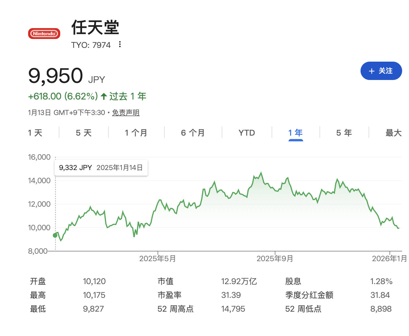Select the 最大 maximum range tab
409x336 pixels.
[393, 133]
